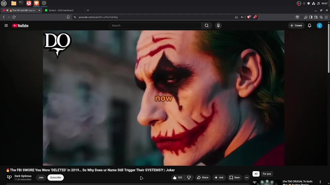This screenshot has height=185, width=330.
Task: Close the FBI SWORE YouTube tab
Action: (x=39, y=10)
